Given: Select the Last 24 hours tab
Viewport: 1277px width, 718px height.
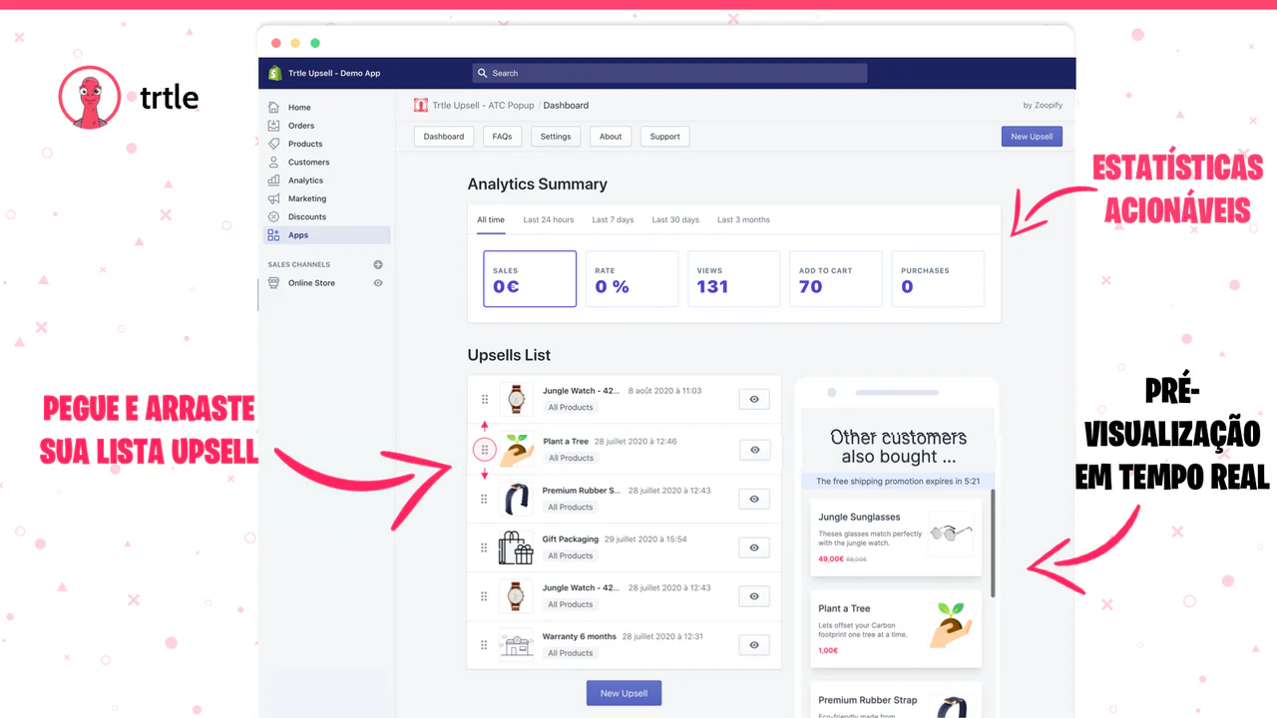Looking at the screenshot, I should [x=549, y=219].
